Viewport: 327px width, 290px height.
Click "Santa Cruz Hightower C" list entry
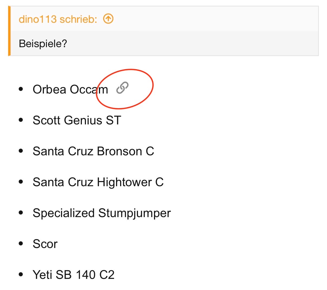tap(98, 182)
